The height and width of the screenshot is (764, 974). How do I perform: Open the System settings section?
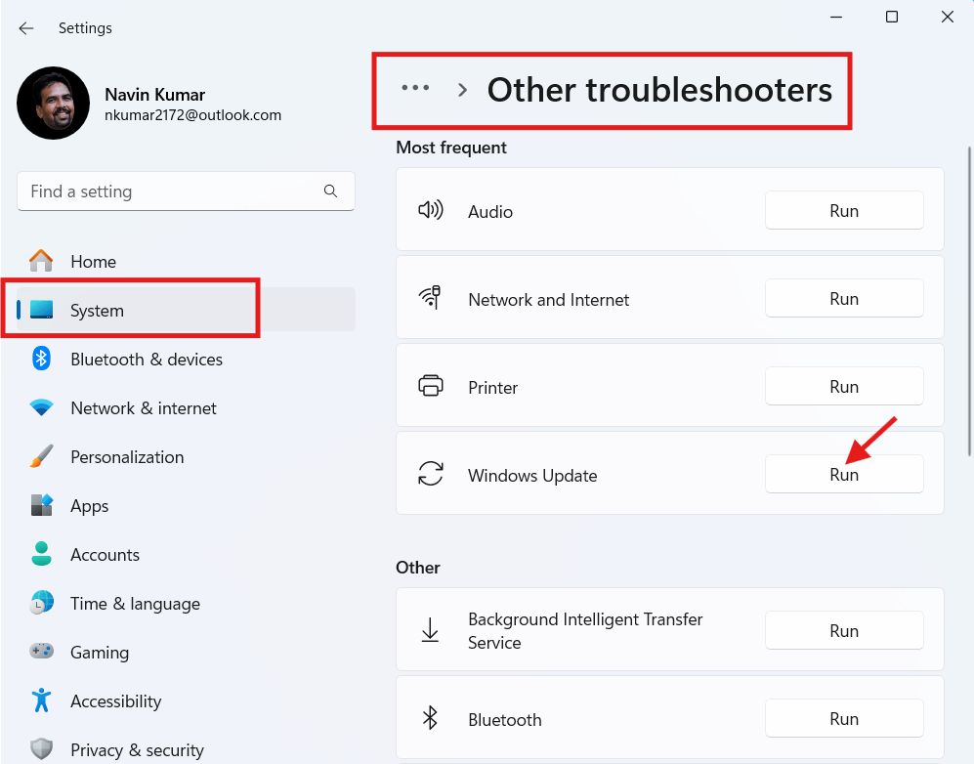pos(97,311)
